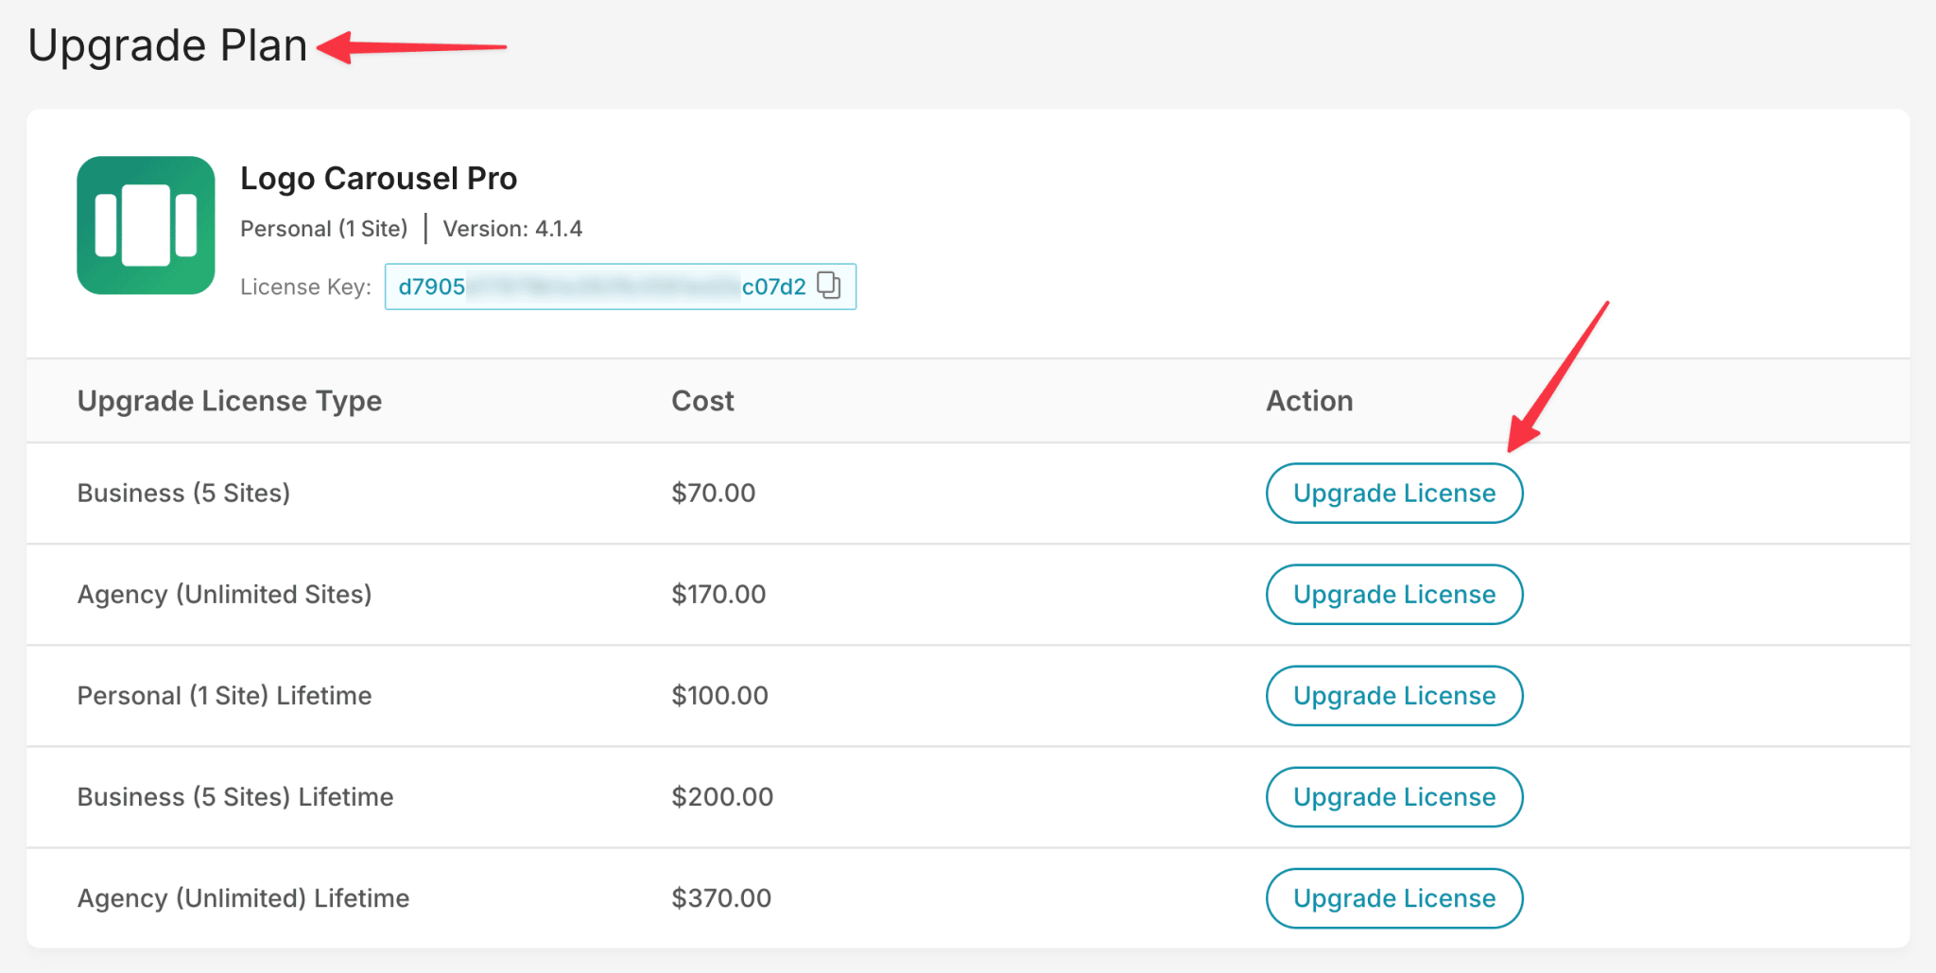This screenshot has height=973, width=1936.
Task: Click Upgrade License for Agency (Unlimited) Lifetime
Action: [1393, 897]
